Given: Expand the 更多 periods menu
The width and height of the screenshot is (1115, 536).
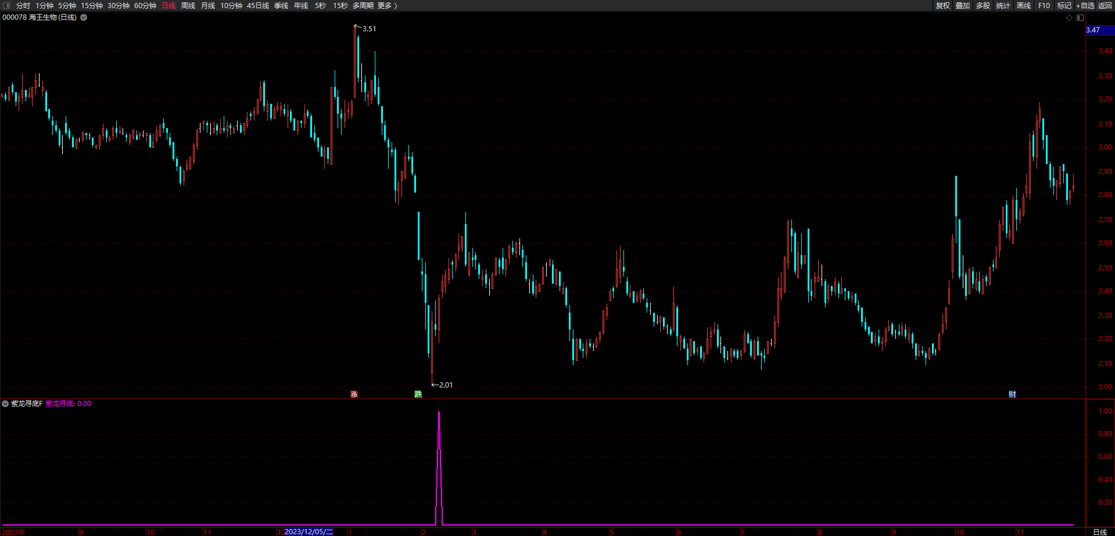Looking at the screenshot, I should coord(388,5).
